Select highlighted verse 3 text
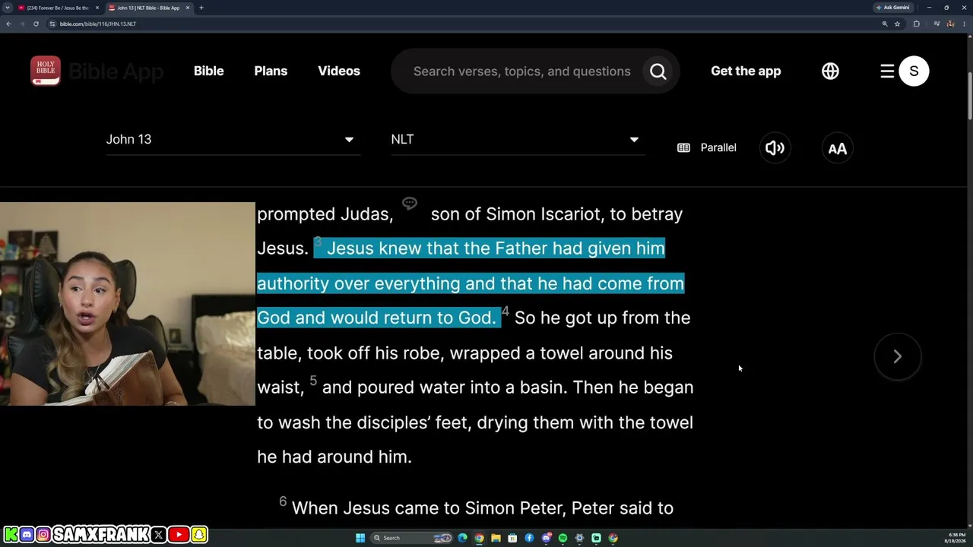The width and height of the screenshot is (973, 547). [471, 283]
